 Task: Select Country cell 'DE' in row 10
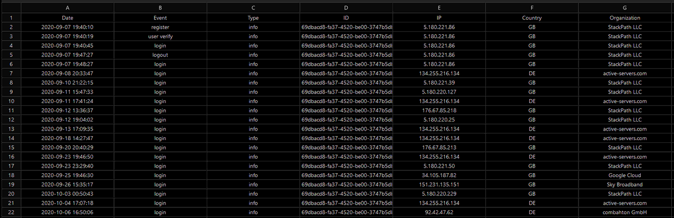click(x=531, y=101)
